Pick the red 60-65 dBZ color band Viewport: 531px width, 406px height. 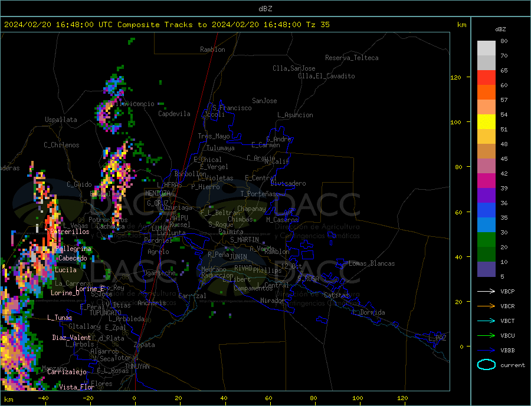(486, 77)
